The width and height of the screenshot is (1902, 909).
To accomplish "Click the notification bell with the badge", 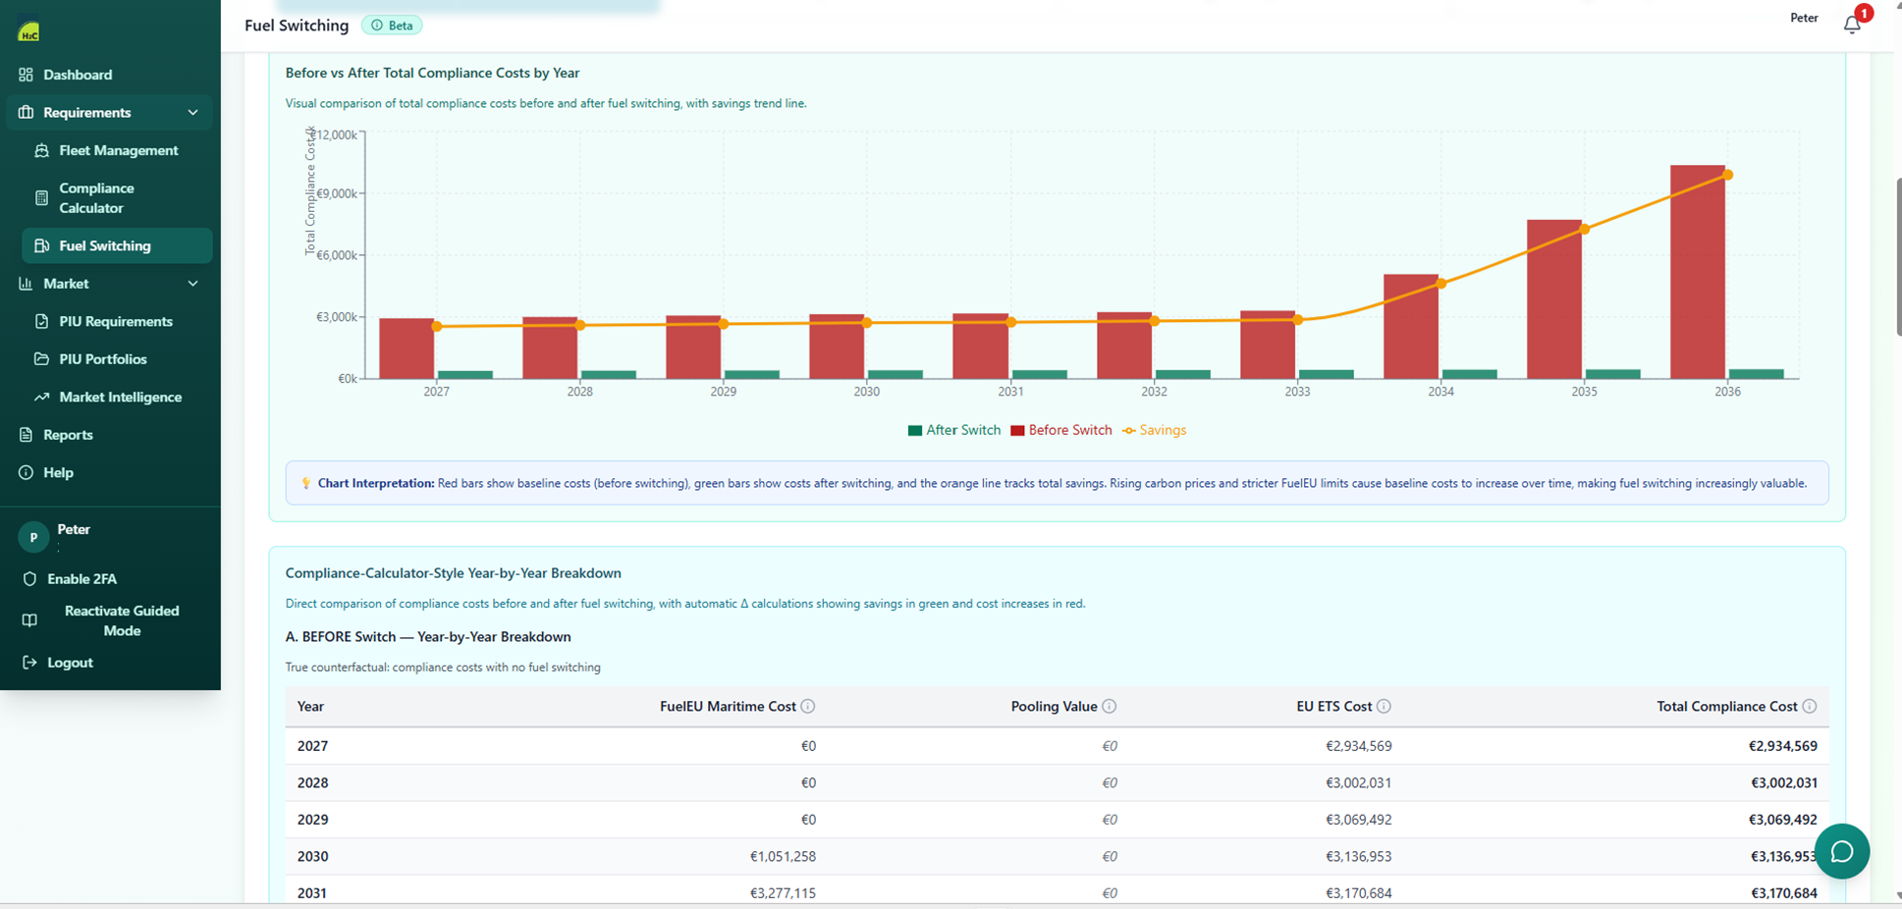I will pos(1852,24).
